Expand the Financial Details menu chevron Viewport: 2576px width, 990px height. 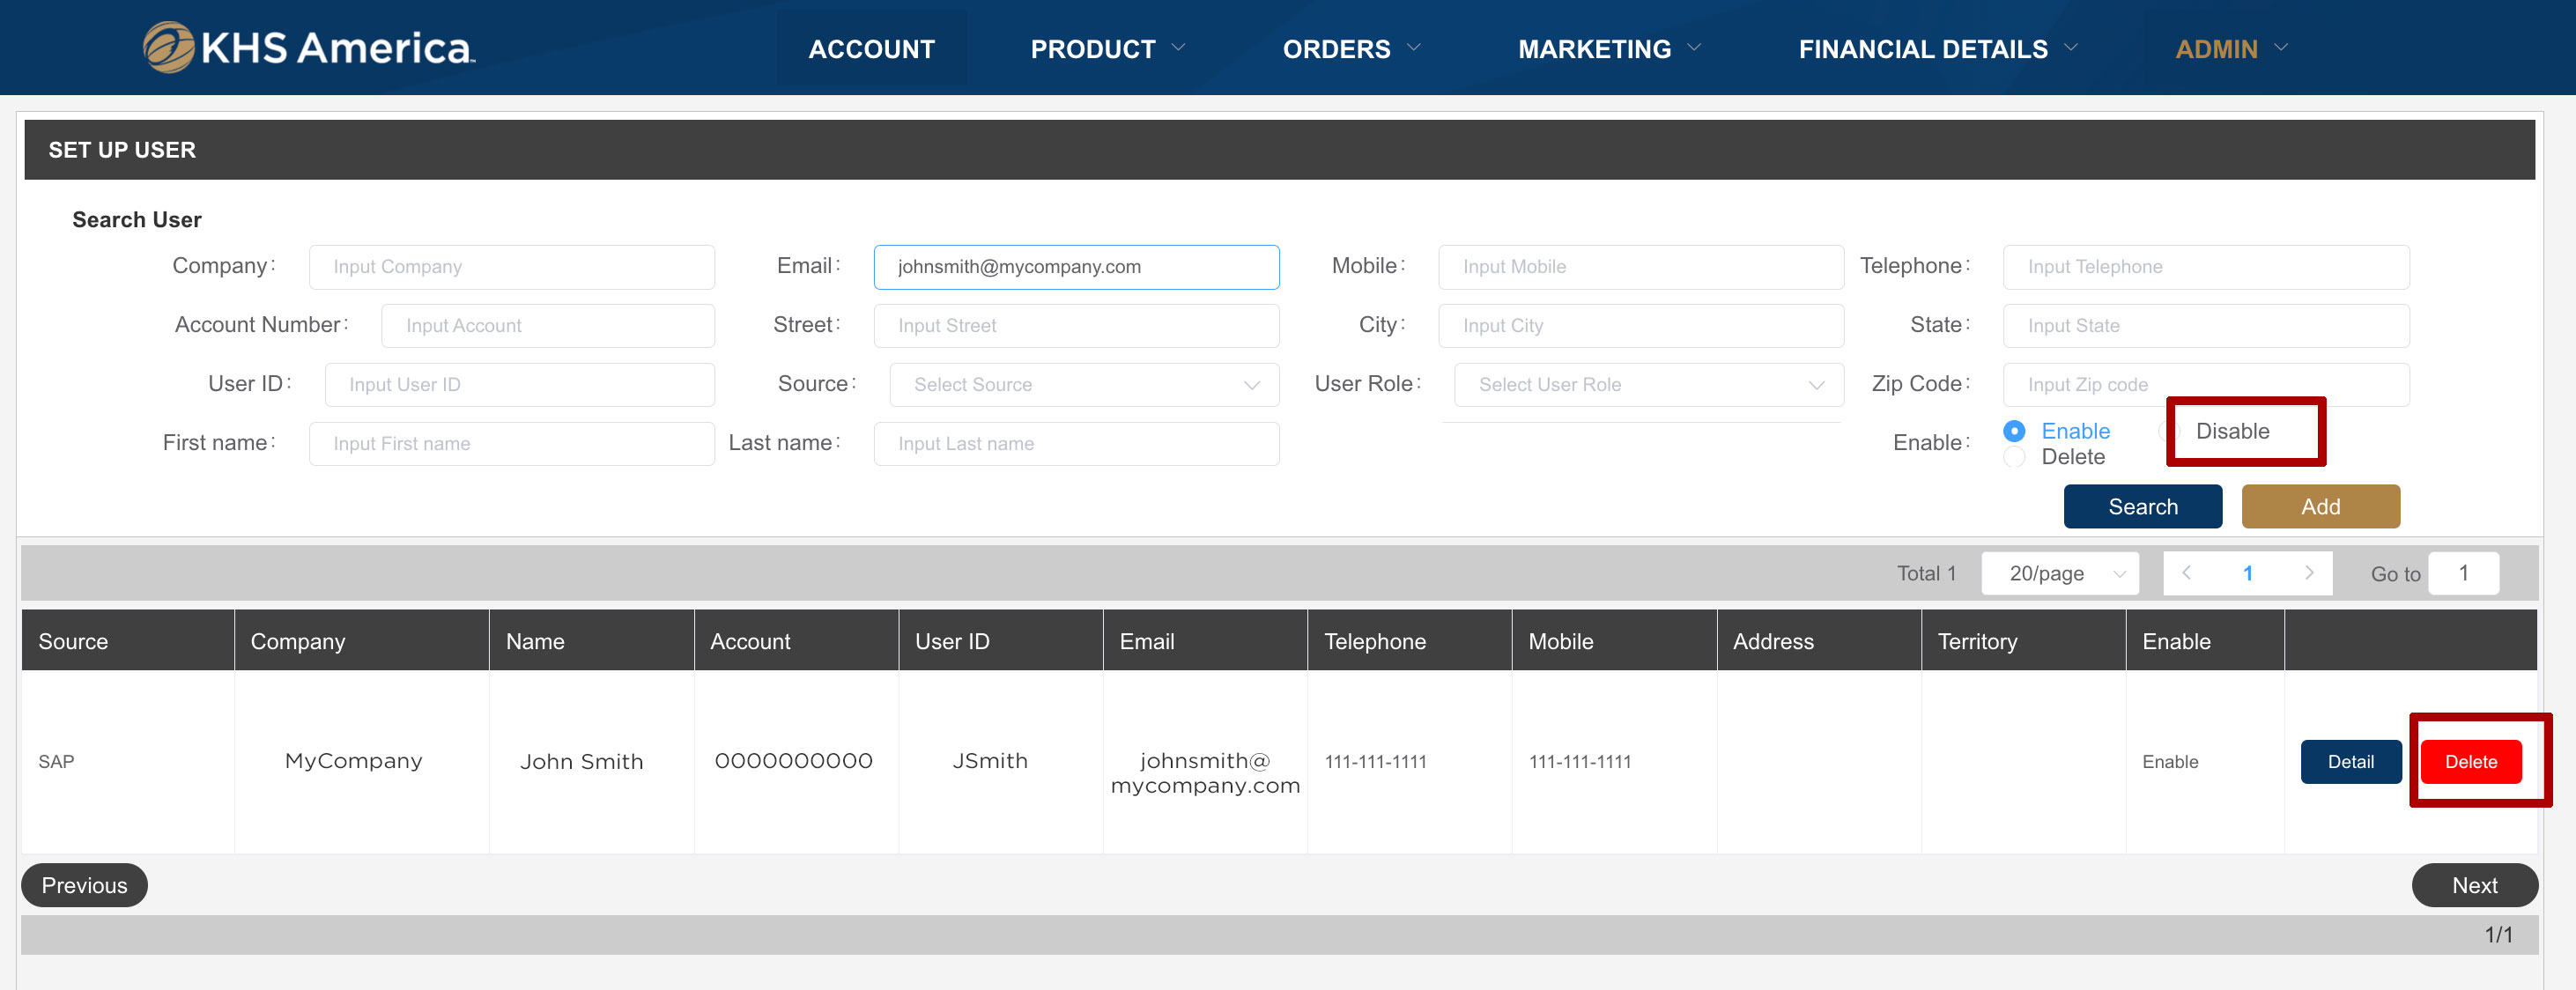[x=2071, y=47]
